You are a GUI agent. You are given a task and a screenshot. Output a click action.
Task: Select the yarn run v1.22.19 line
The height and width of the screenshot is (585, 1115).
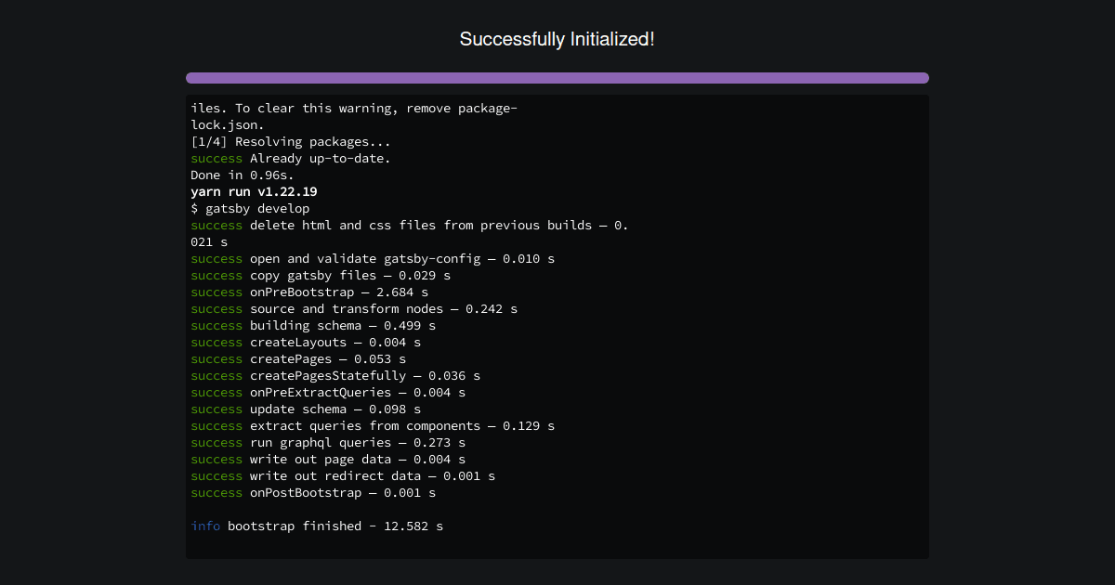tap(253, 191)
